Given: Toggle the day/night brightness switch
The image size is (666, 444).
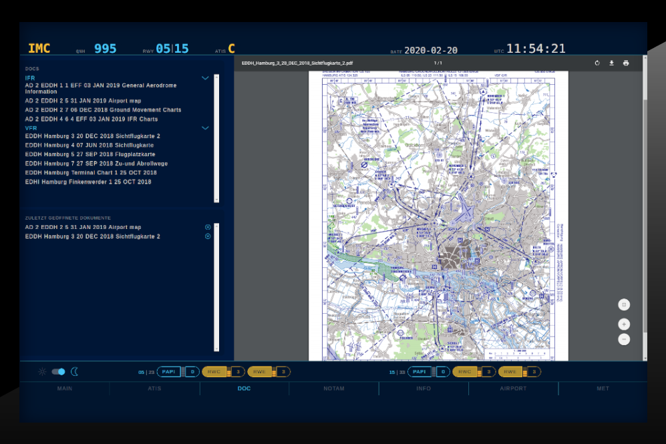Looking at the screenshot, I should point(58,372).
